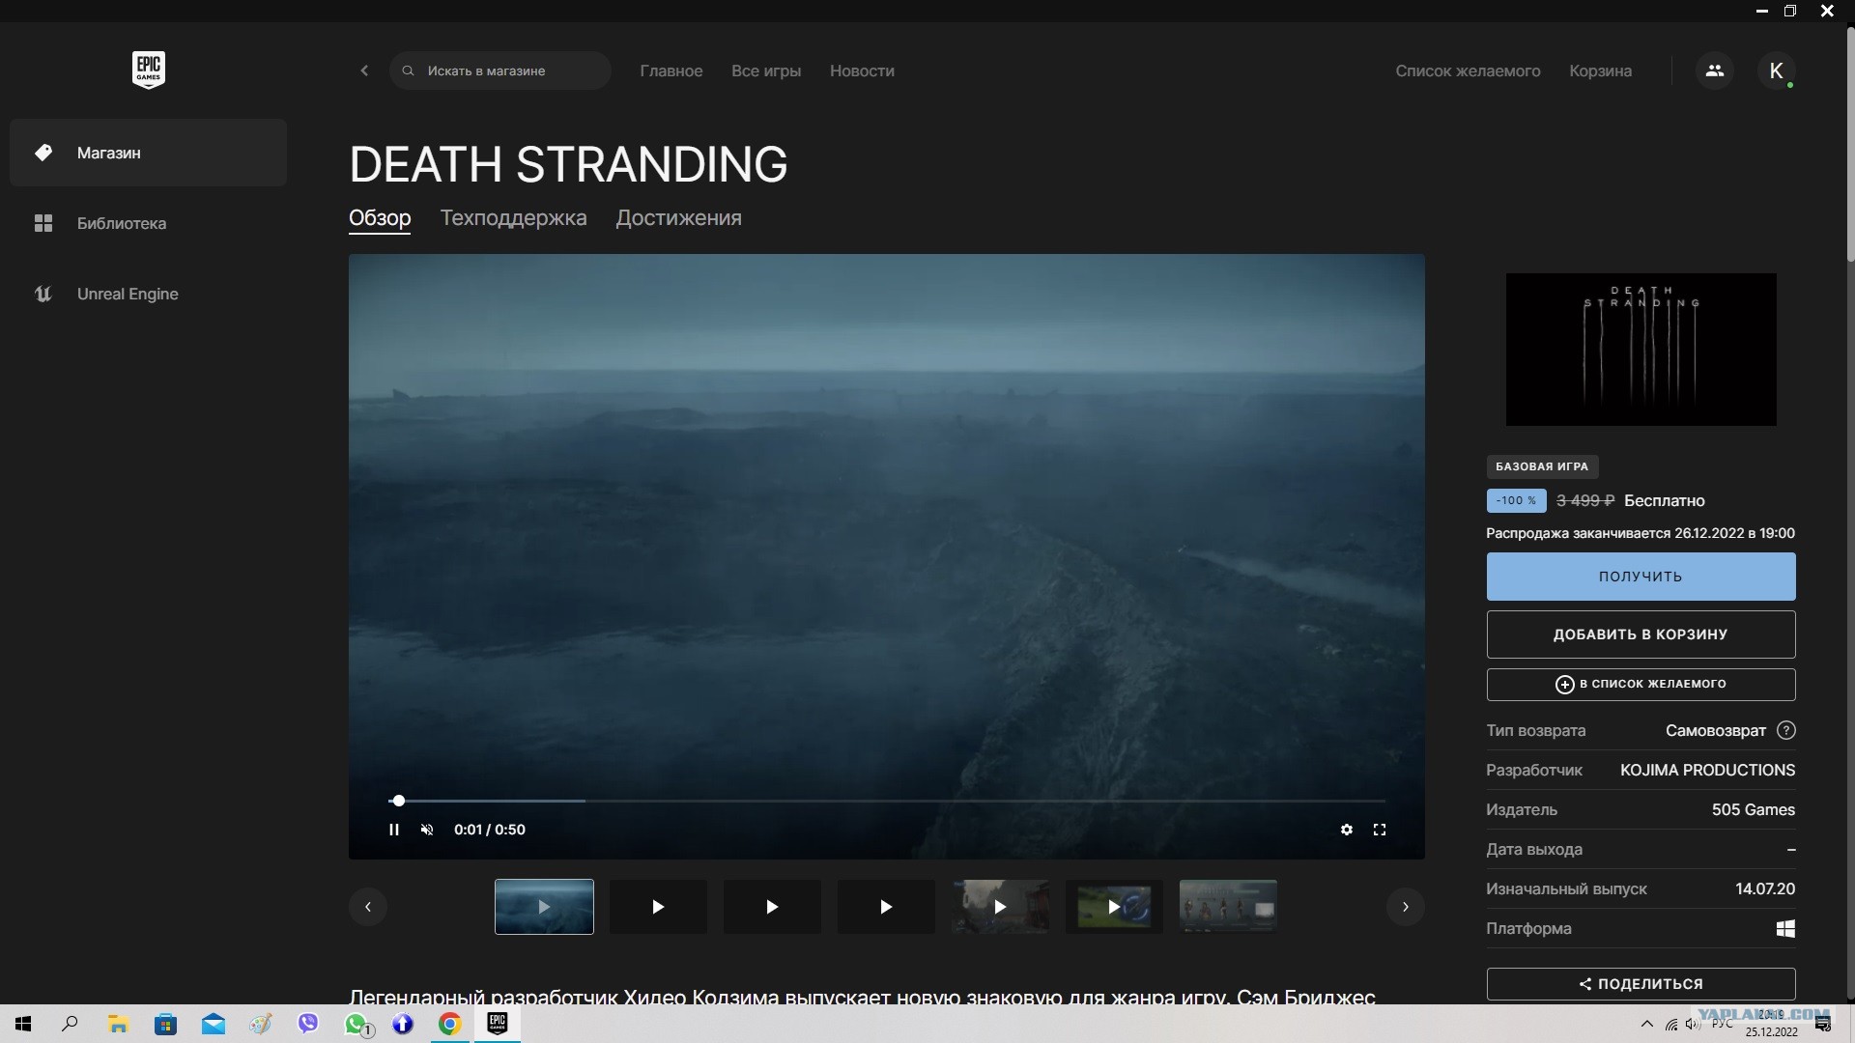
Task: Switch to the Достижения tab
Action: click(x=678, y=218)
